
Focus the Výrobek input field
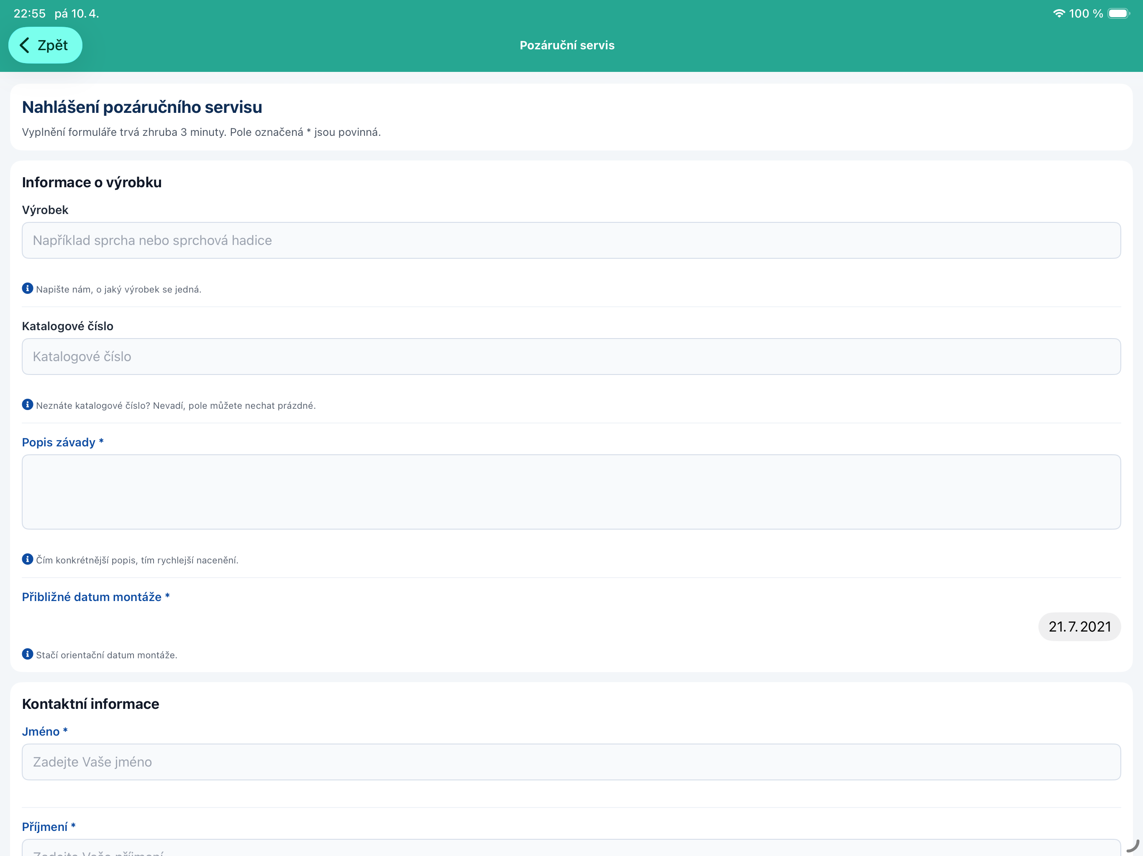571,241
